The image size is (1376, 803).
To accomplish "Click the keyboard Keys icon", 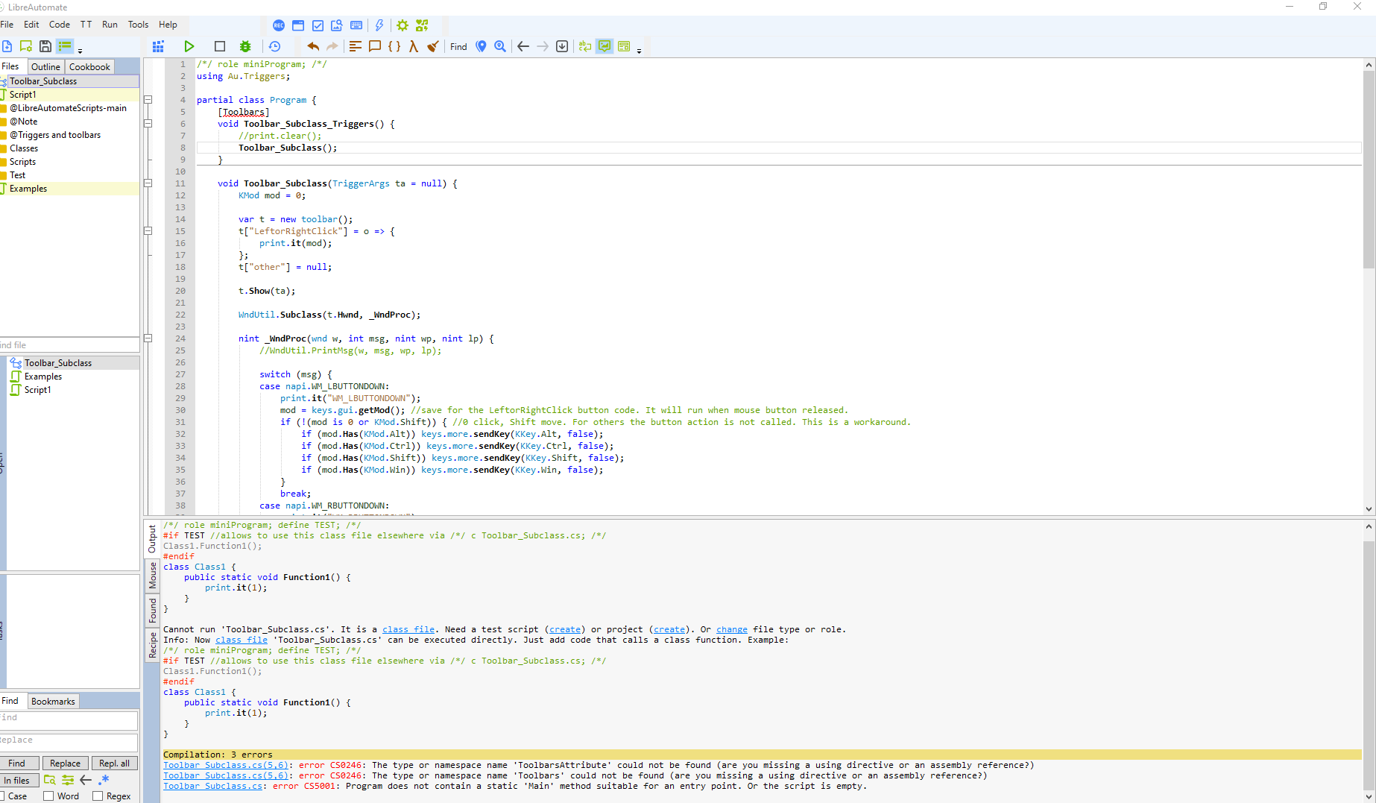I will [x=356, y=25].
